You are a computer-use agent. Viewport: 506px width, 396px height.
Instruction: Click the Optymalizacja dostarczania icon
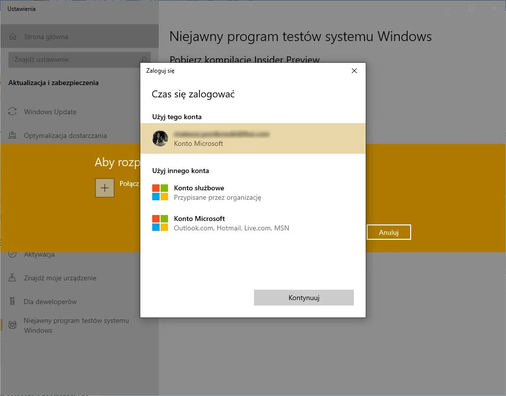[13, 135]
